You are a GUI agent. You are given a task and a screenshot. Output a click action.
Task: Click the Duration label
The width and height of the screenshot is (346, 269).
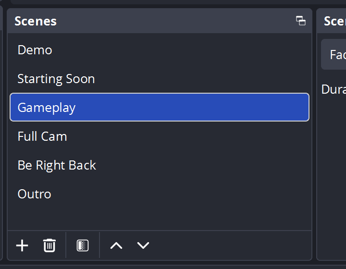(334, 89)
